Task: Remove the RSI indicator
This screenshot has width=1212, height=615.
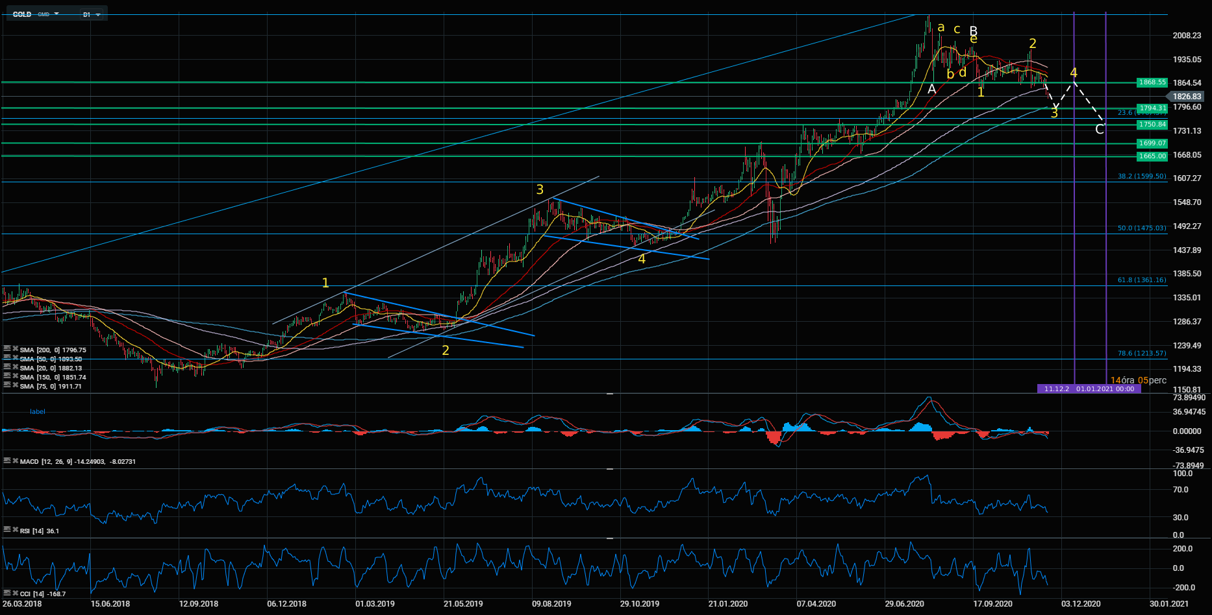Action: click(15, 530)
